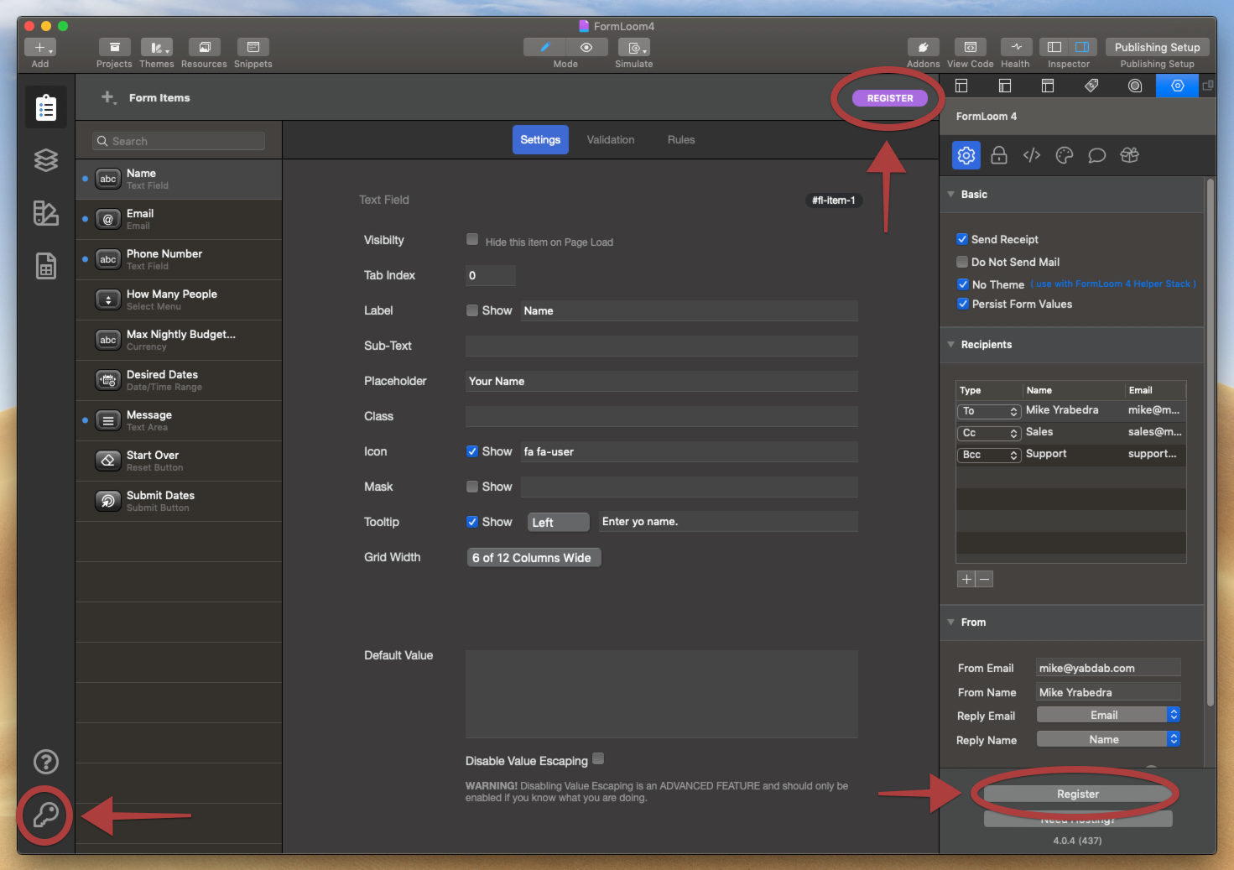Screen dimensions: 1234x870
Task: Open the gift box tab icon
Action: 1130,155
